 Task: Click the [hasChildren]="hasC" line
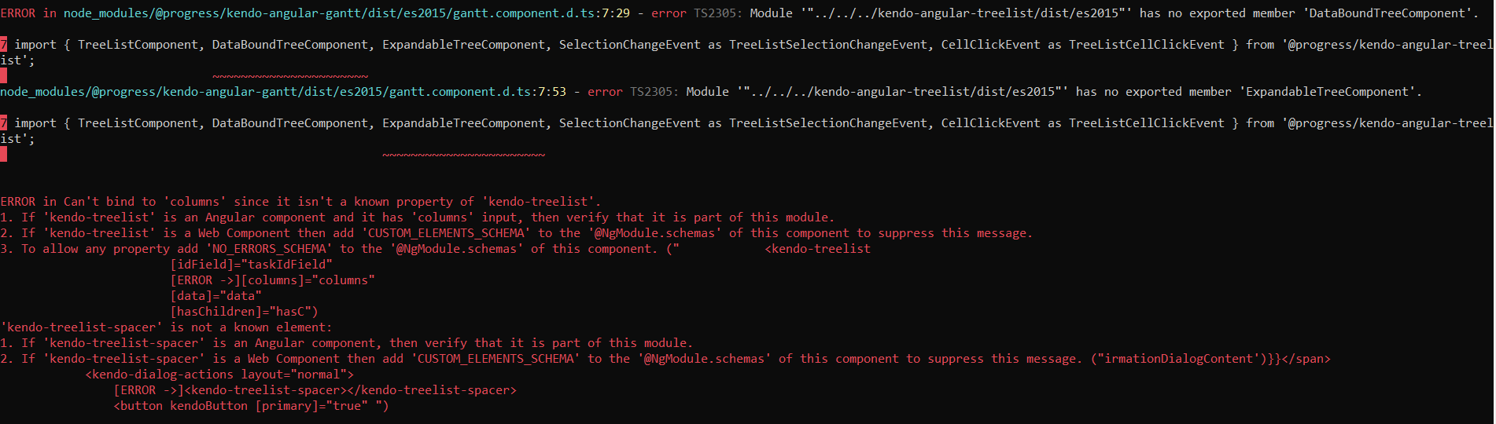click(244, 312)
